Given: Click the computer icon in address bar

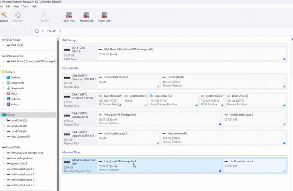Looking at the screenshot, I should pos(37,31).
